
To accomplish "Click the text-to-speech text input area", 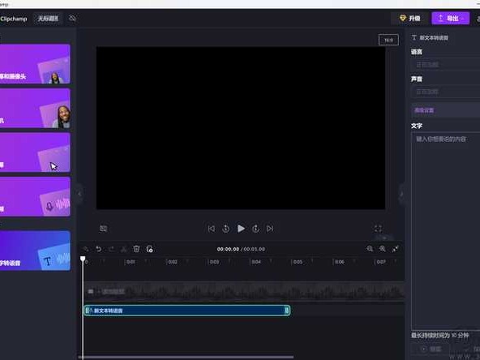I will [x=446, y=231].
